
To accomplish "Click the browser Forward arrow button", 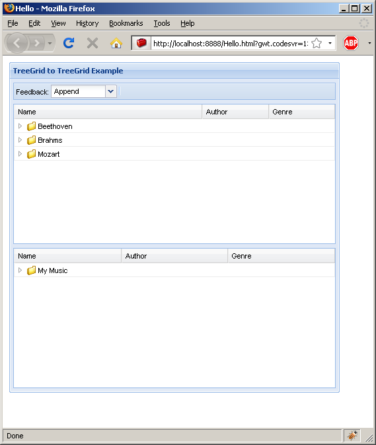I will coord(37,43).
